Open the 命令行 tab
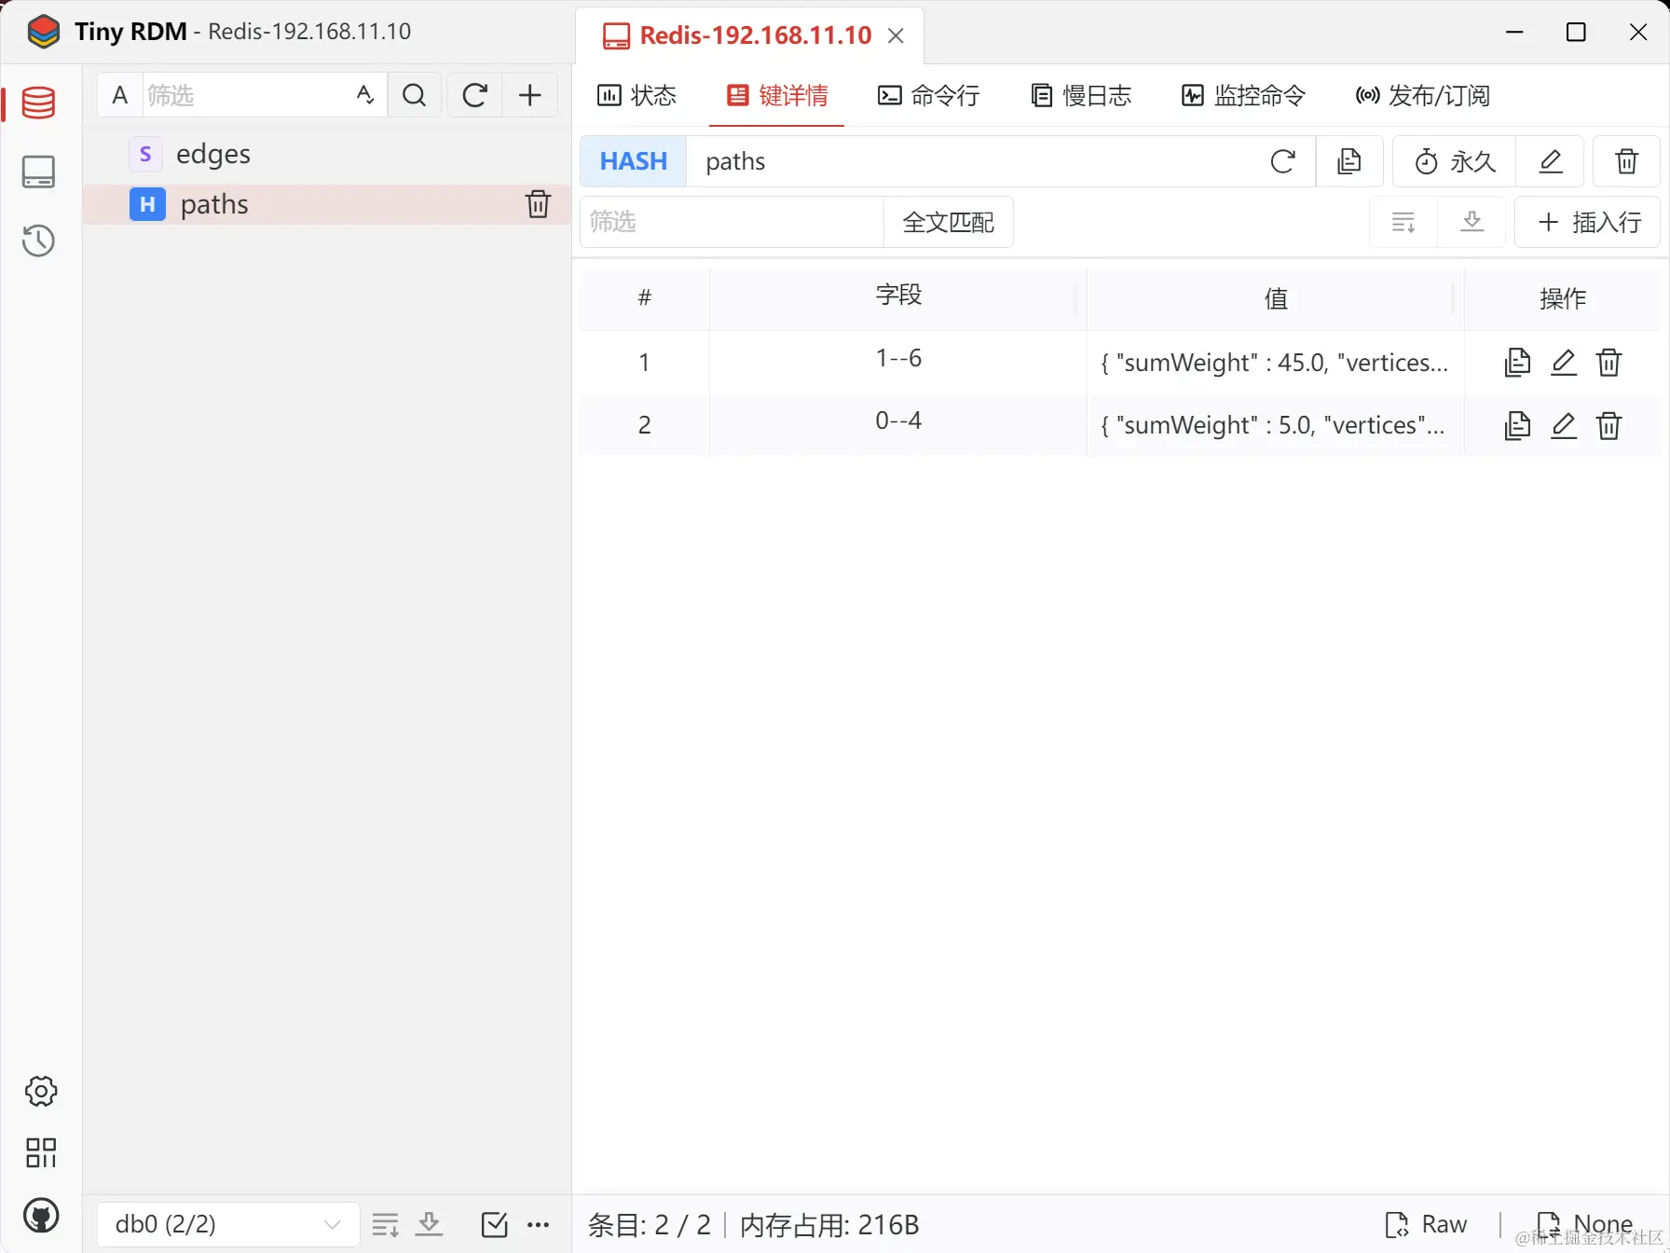The width and height of the screenshot is (1670, 1253). pos(928,95)
